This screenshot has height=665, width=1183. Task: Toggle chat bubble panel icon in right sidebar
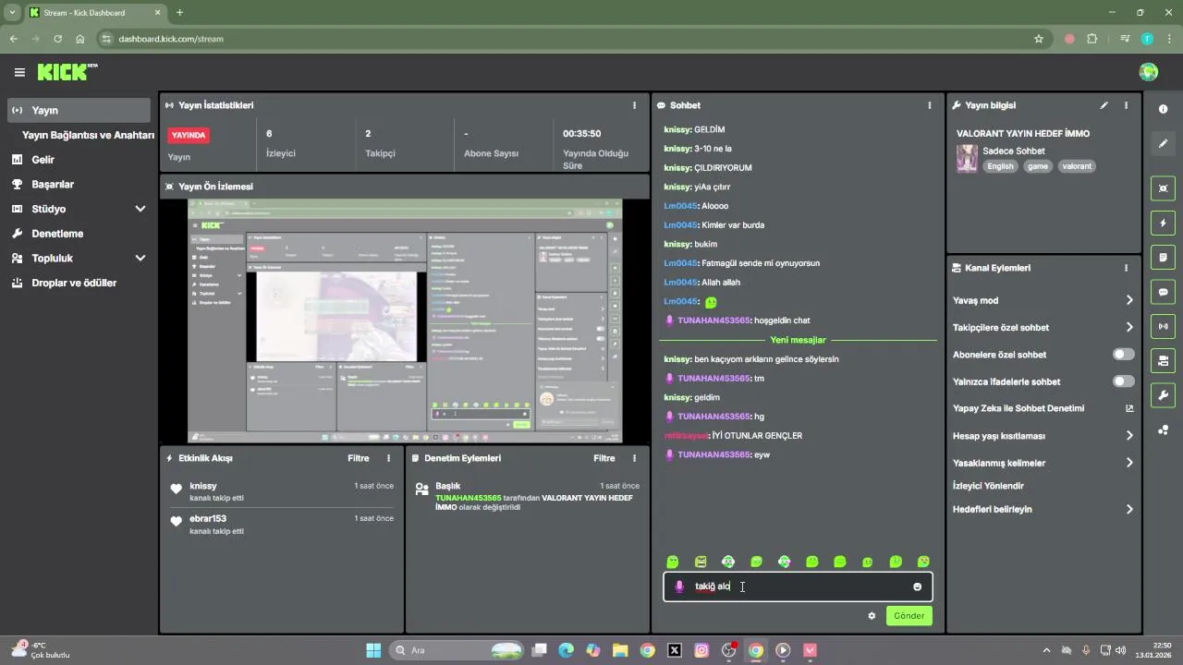1163,292
